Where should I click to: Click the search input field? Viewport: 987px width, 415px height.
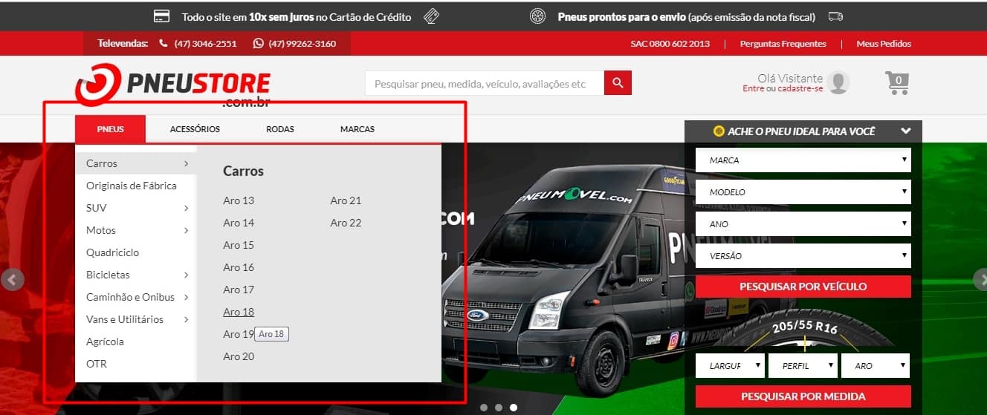[x=485, y=83]
